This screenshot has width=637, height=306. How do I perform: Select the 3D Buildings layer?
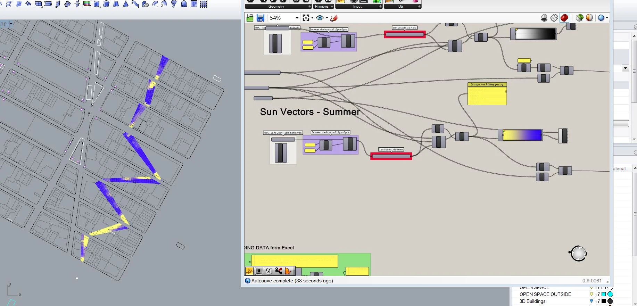(532, 301)
